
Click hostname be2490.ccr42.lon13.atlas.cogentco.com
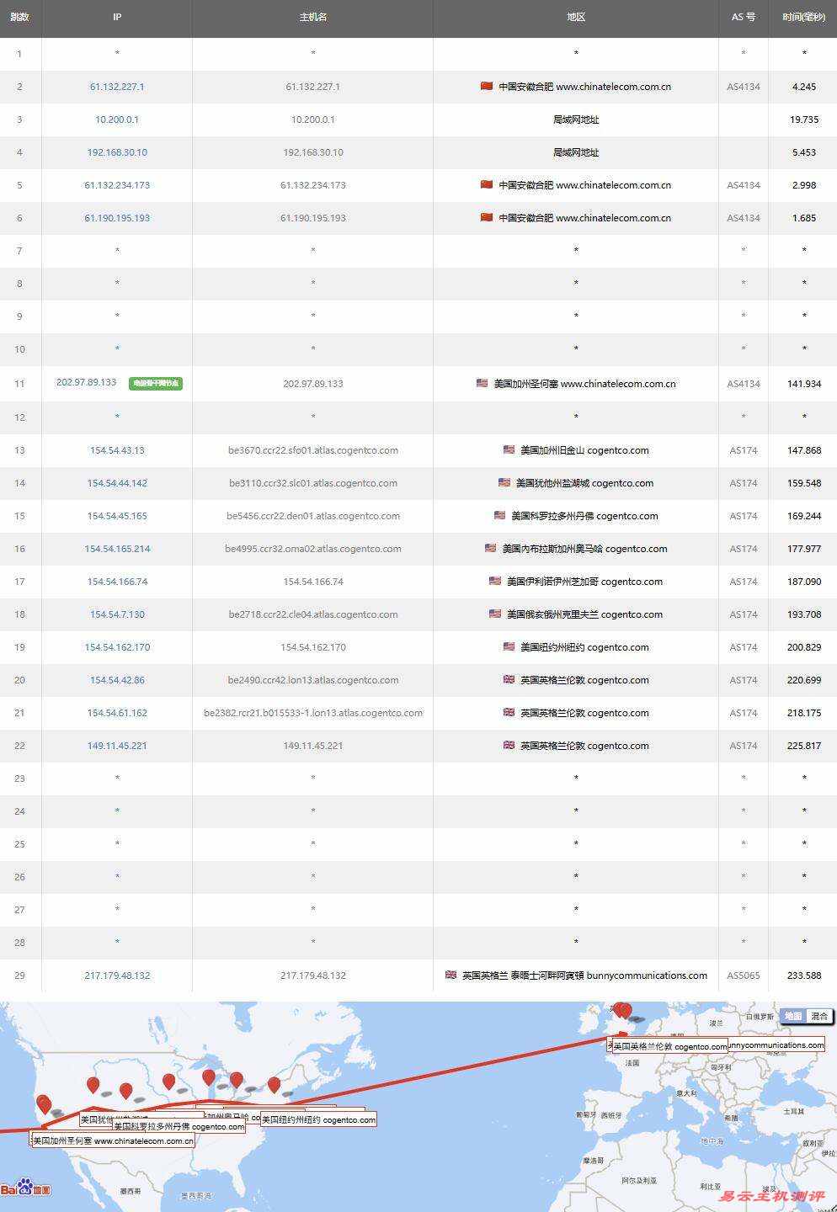tap(312, 680)
